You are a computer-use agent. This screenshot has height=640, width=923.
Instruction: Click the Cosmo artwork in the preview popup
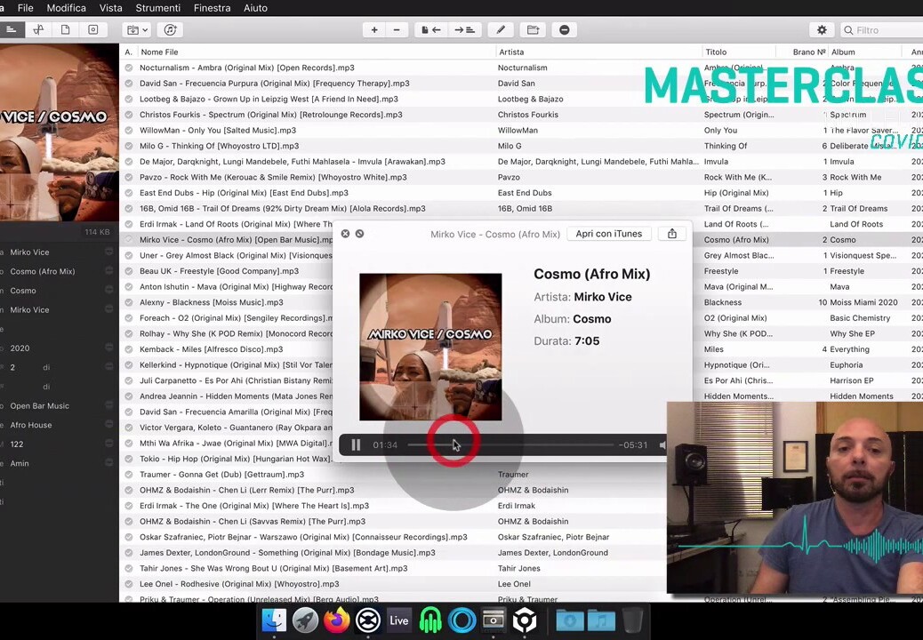point(430,347)
